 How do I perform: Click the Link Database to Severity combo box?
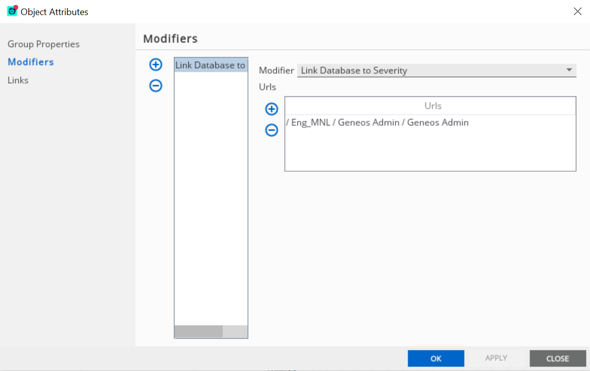(x=431, y=70)
